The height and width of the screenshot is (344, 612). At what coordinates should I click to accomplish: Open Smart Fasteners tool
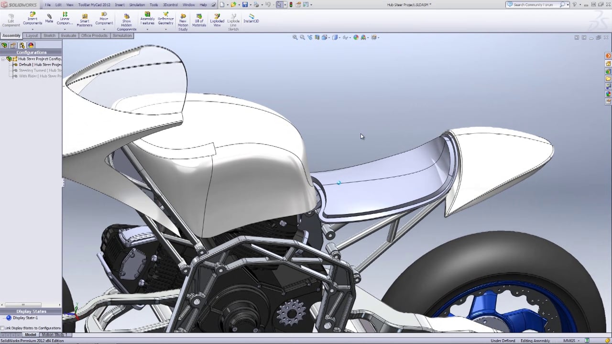pyautogui.click(x=85, y=20)
